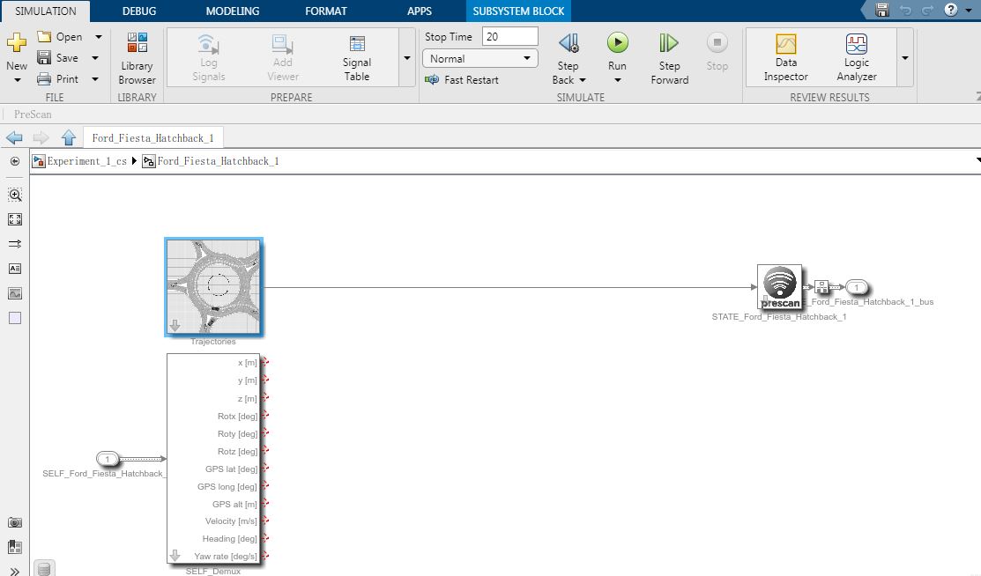Image resolution: width=981 pixels, height=576 pixels.
Task: Click the Area box icon in palette
Action: (15, 318)
